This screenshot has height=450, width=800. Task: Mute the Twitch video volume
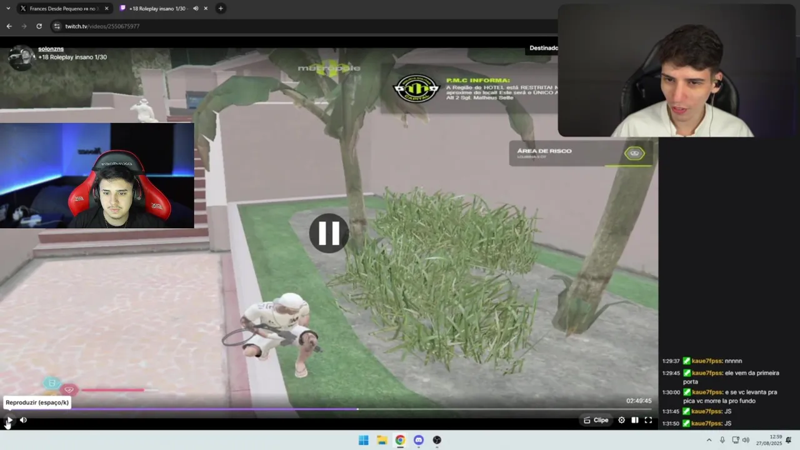pos(23,420)
